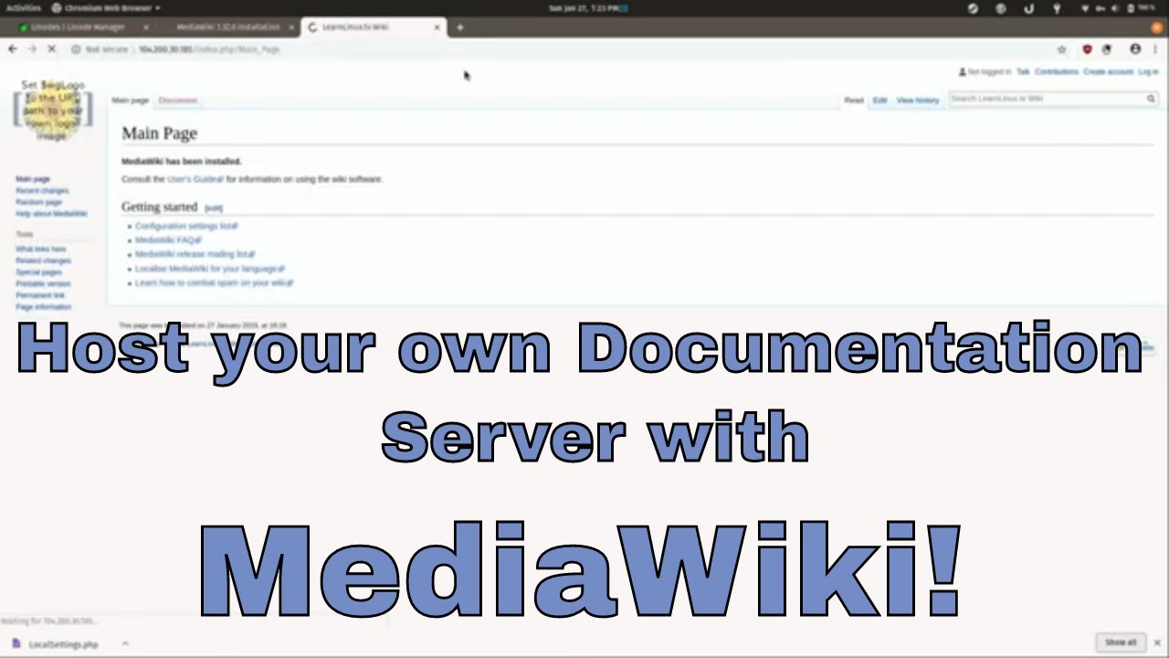Open Configuration settings list link

click(185, 226)
